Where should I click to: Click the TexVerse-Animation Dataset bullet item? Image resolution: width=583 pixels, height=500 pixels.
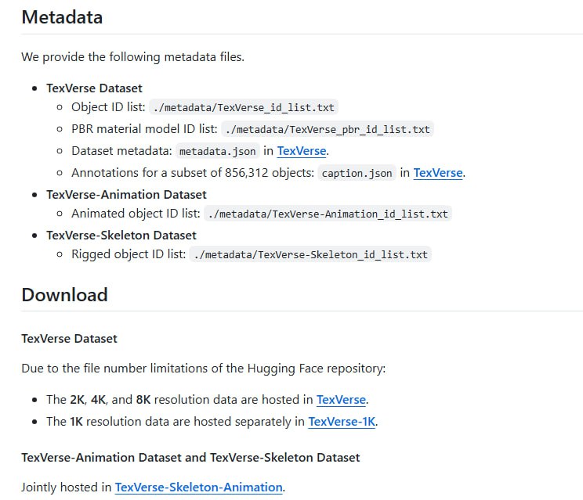[126, 194]
